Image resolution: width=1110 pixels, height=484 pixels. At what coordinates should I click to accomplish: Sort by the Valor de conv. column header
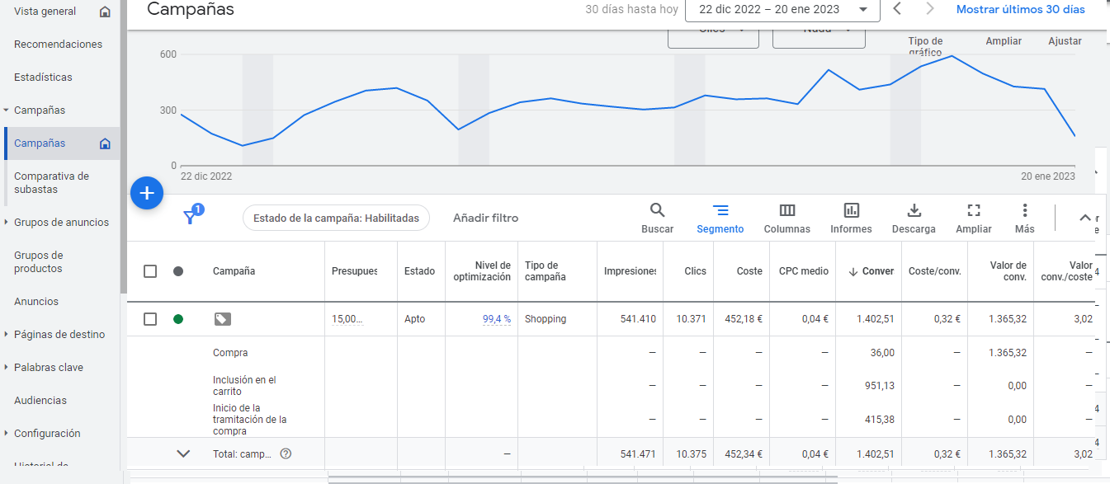(x=1008, y=271)
